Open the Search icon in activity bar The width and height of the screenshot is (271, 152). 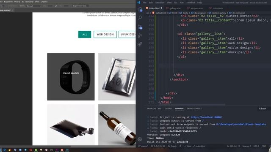pyautogui.click(x=140, y=18)
